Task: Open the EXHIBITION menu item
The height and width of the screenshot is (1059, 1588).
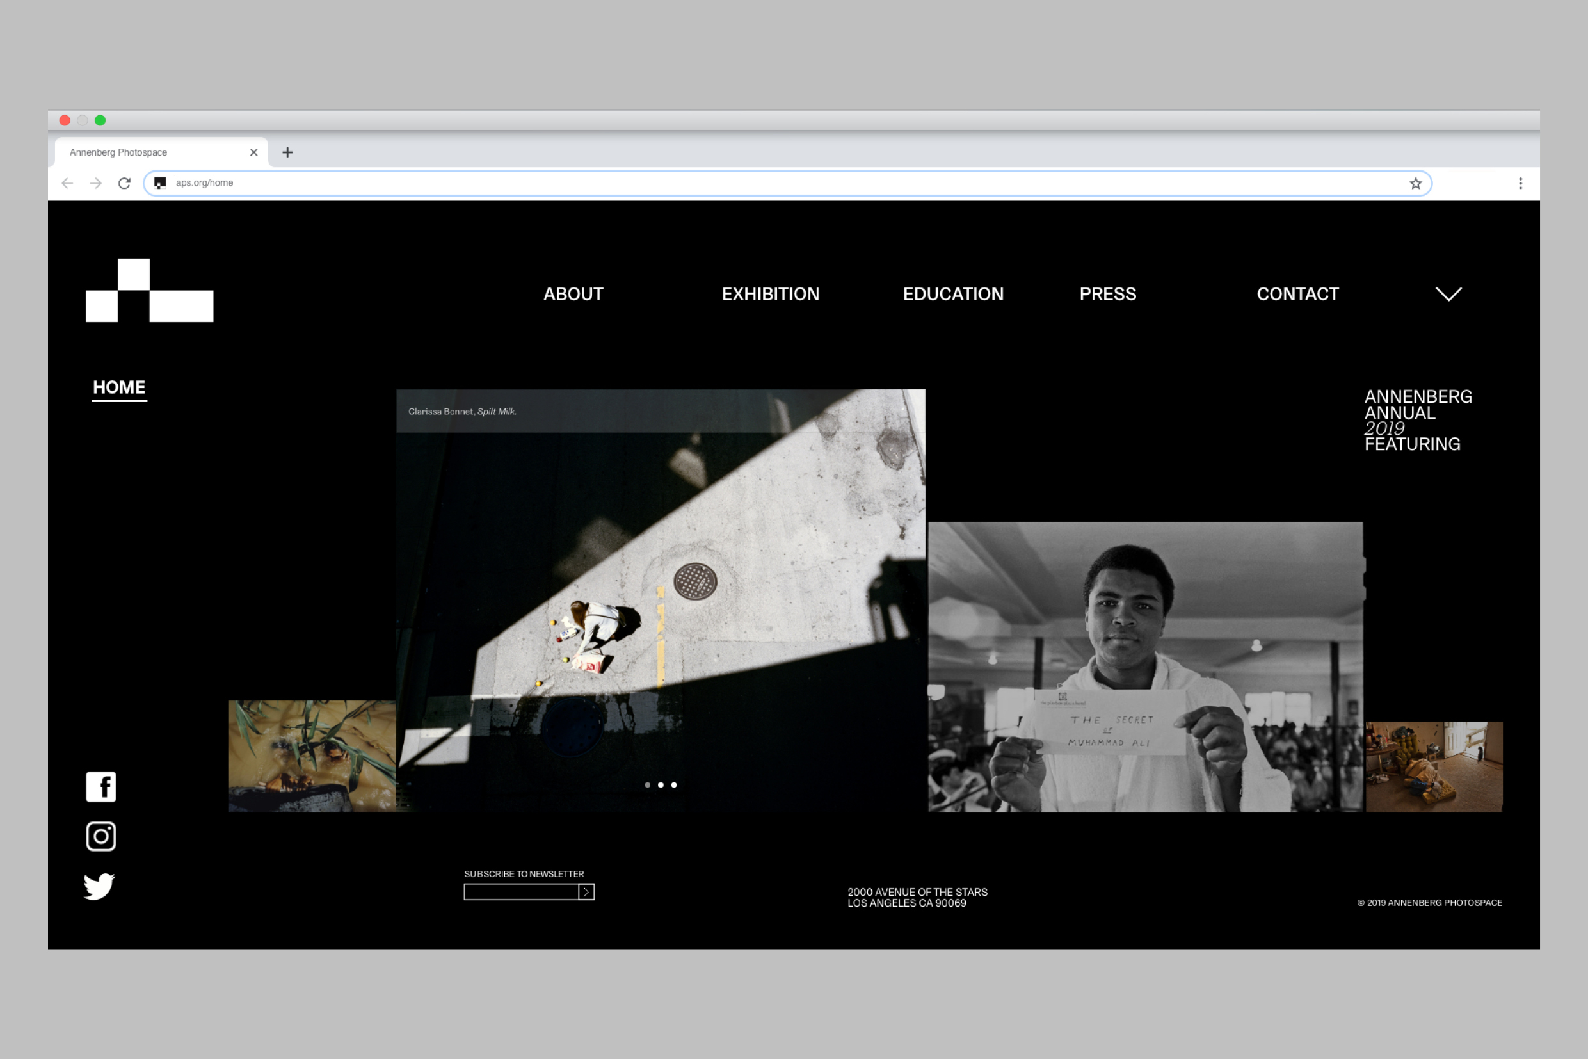Action: 771,294
